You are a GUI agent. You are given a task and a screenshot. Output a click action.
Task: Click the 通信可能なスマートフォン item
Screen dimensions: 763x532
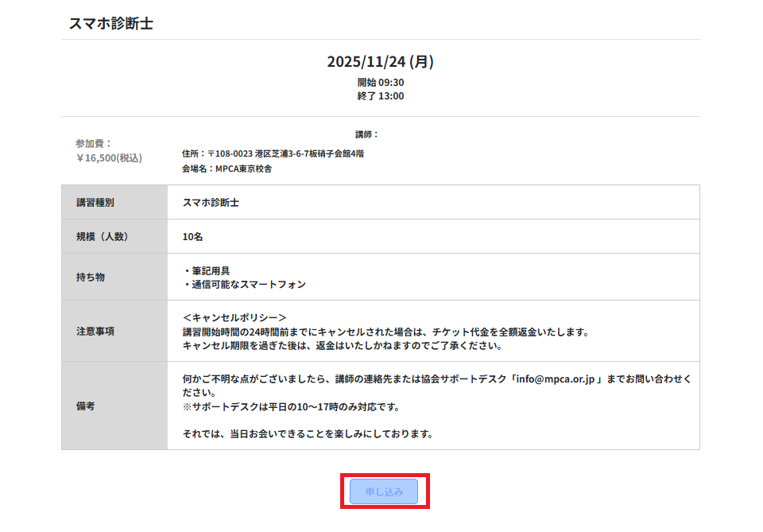click(248, 284)
